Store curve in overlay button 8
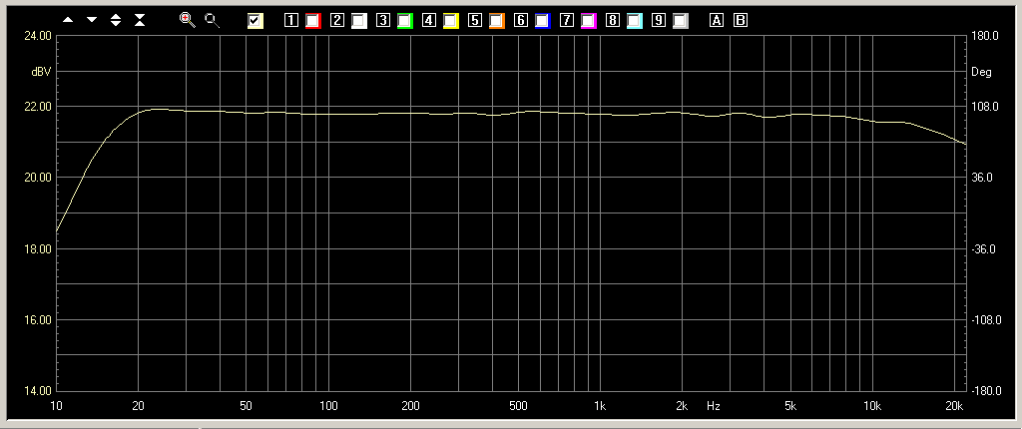1022x429 pixels. [x=613, y=20]
